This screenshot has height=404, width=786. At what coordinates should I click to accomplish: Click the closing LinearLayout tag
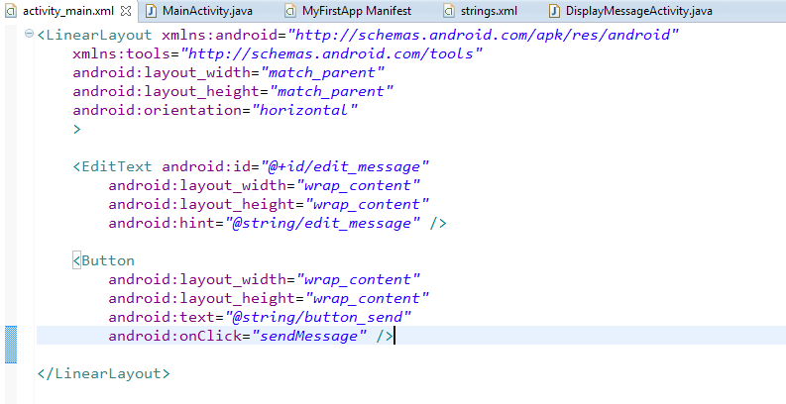(103, 374)
